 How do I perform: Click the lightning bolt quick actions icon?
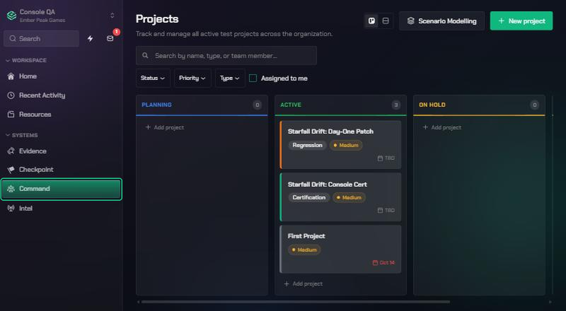pos(90,39)
